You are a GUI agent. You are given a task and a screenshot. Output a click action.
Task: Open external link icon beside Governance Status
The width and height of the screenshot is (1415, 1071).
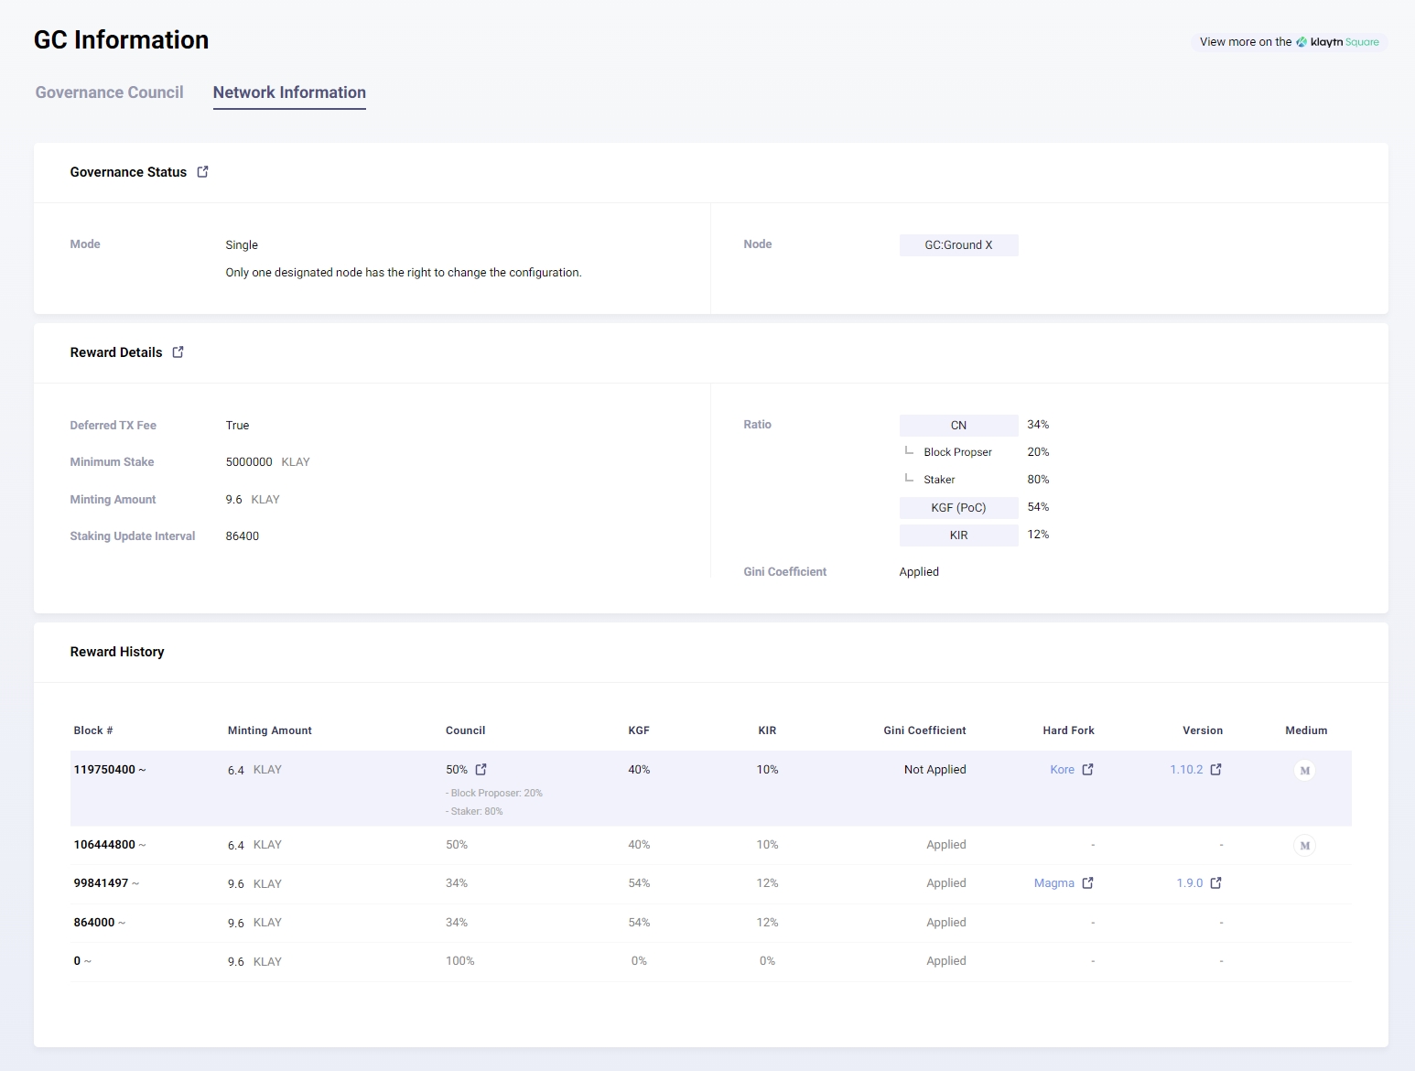click(x=202, y=172)
